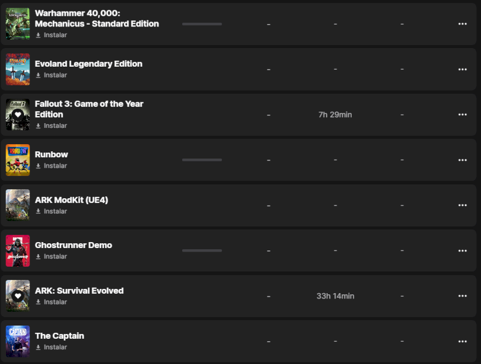
Task: Toggle the favorite heart on ARK: Survival Evolved
Action: pos(18,296)
